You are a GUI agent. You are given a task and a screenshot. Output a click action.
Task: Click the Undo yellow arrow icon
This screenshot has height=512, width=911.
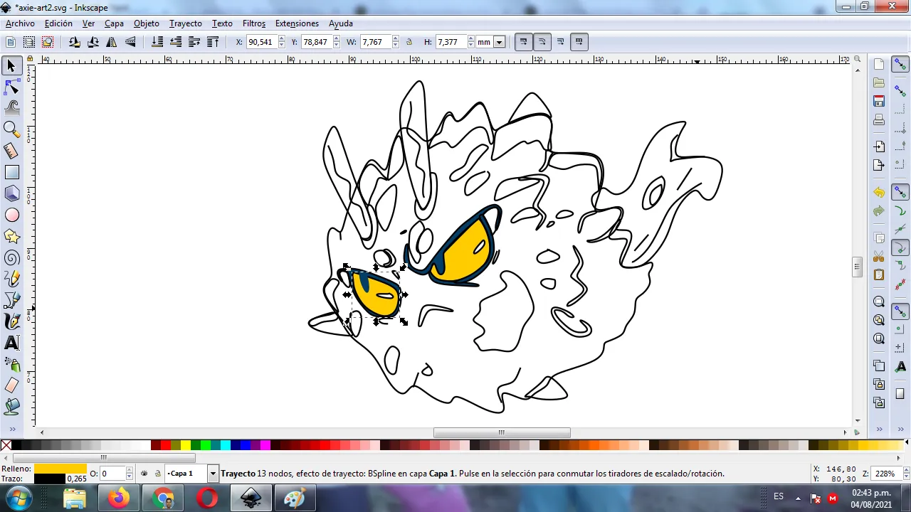(879, 193)
